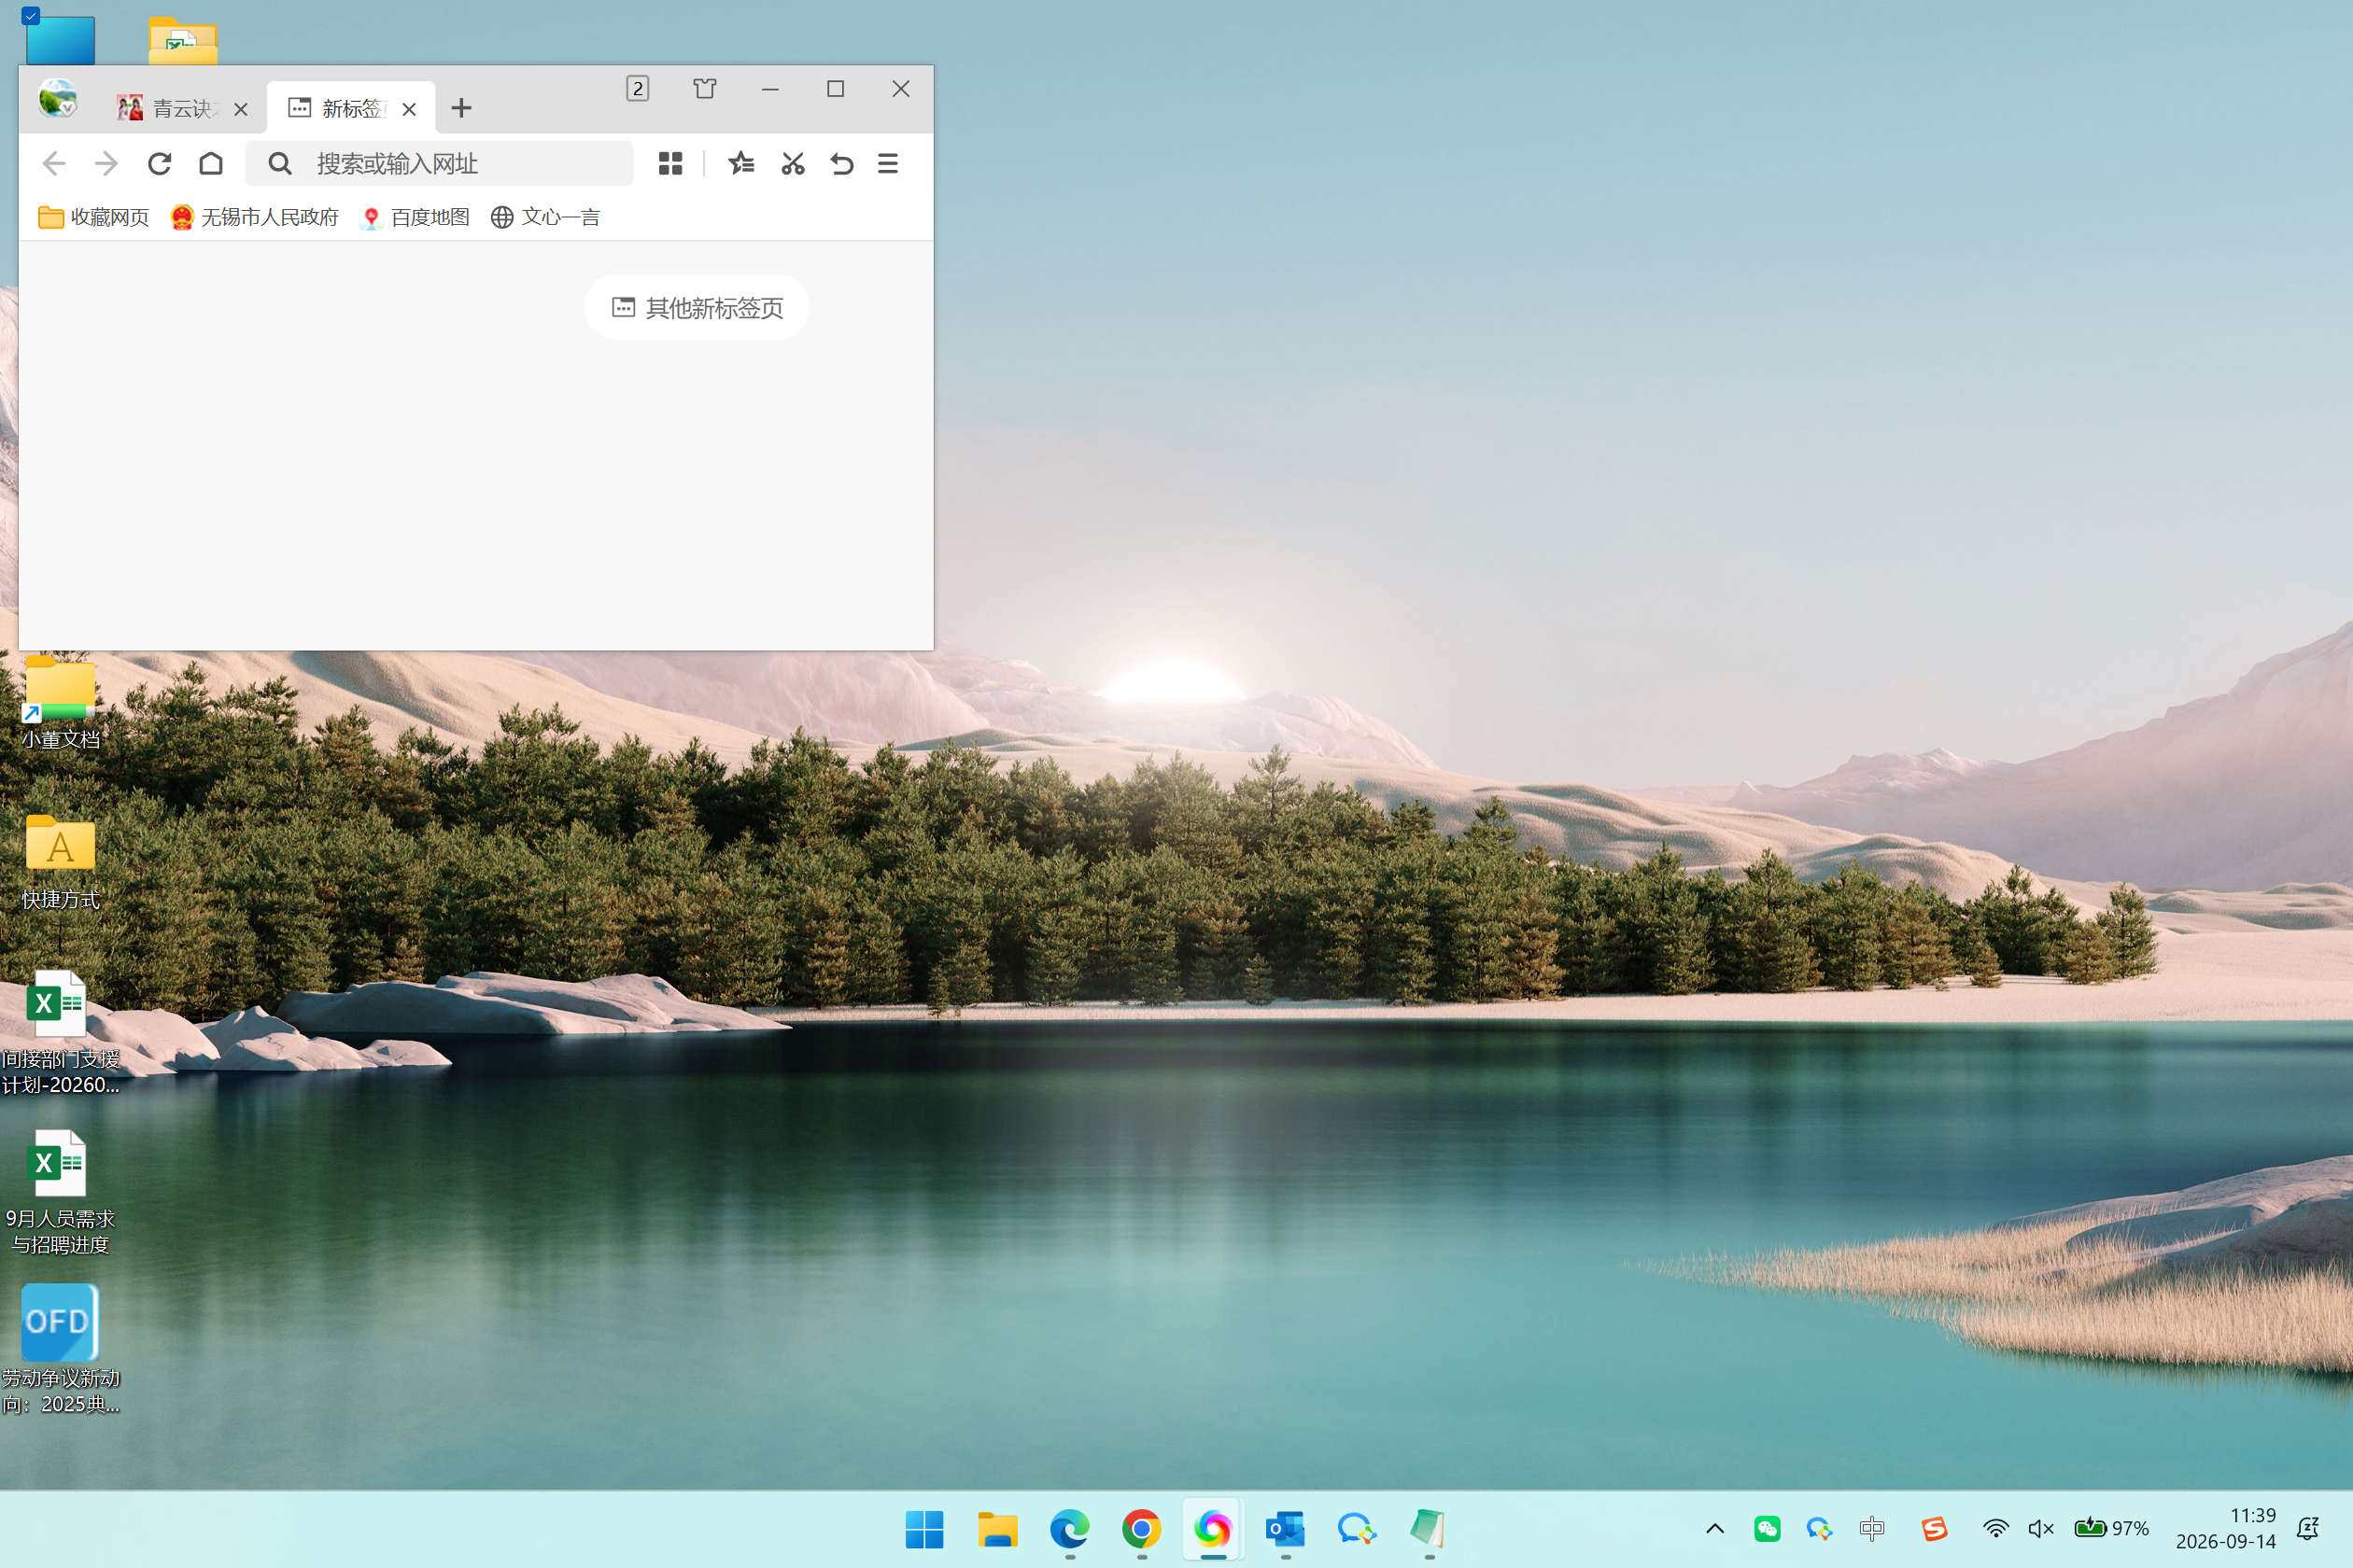
Task: Launch Google Chrome from taskbar
Action: pyautogui.click(x=1141, y=1529)
